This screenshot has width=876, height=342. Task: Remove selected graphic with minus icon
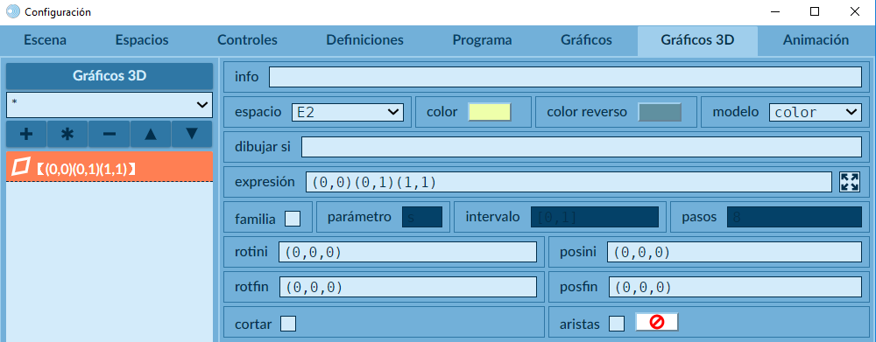click(x=109, y=134)
